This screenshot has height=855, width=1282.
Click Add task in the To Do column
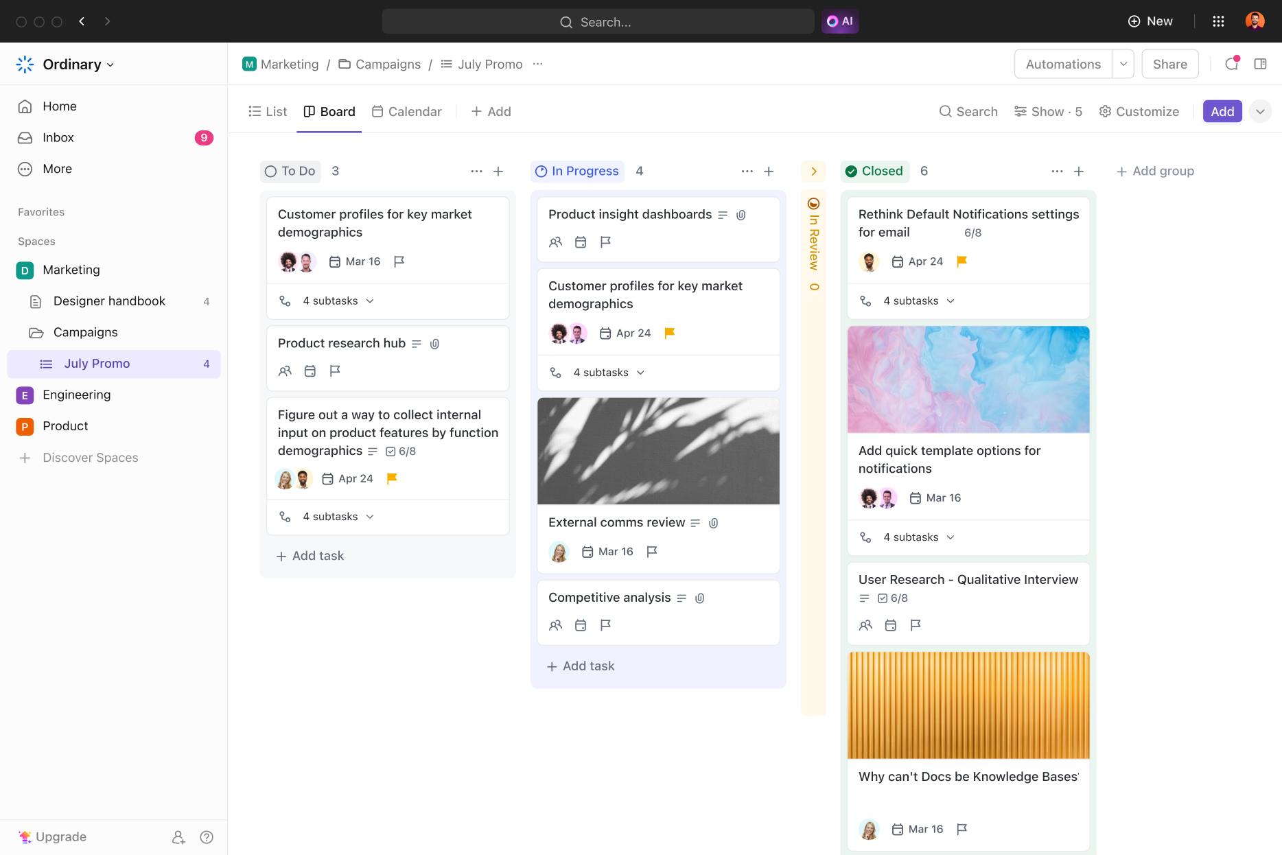click(310, 556)
